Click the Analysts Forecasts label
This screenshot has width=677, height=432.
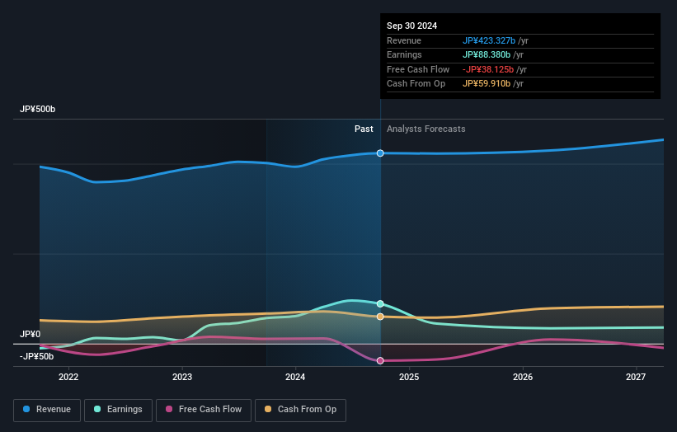click(426, 129)
